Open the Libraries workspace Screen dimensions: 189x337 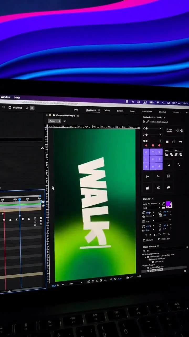[176, 112]
